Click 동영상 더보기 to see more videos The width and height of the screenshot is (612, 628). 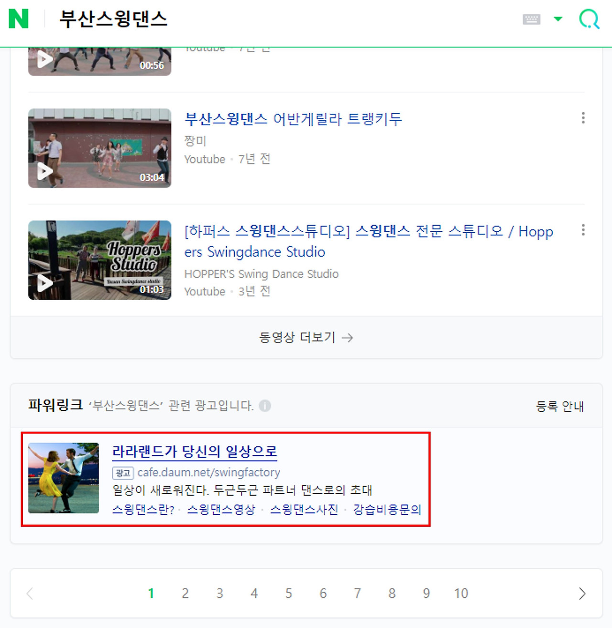tap(306, 337)
